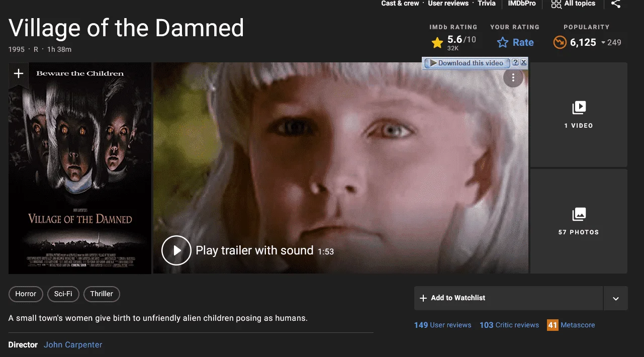Image resolution: width=644 pixels, height=357 pixels.
Task: Click the 57 Photos gallery icon
Action: [x=579, y=214]
